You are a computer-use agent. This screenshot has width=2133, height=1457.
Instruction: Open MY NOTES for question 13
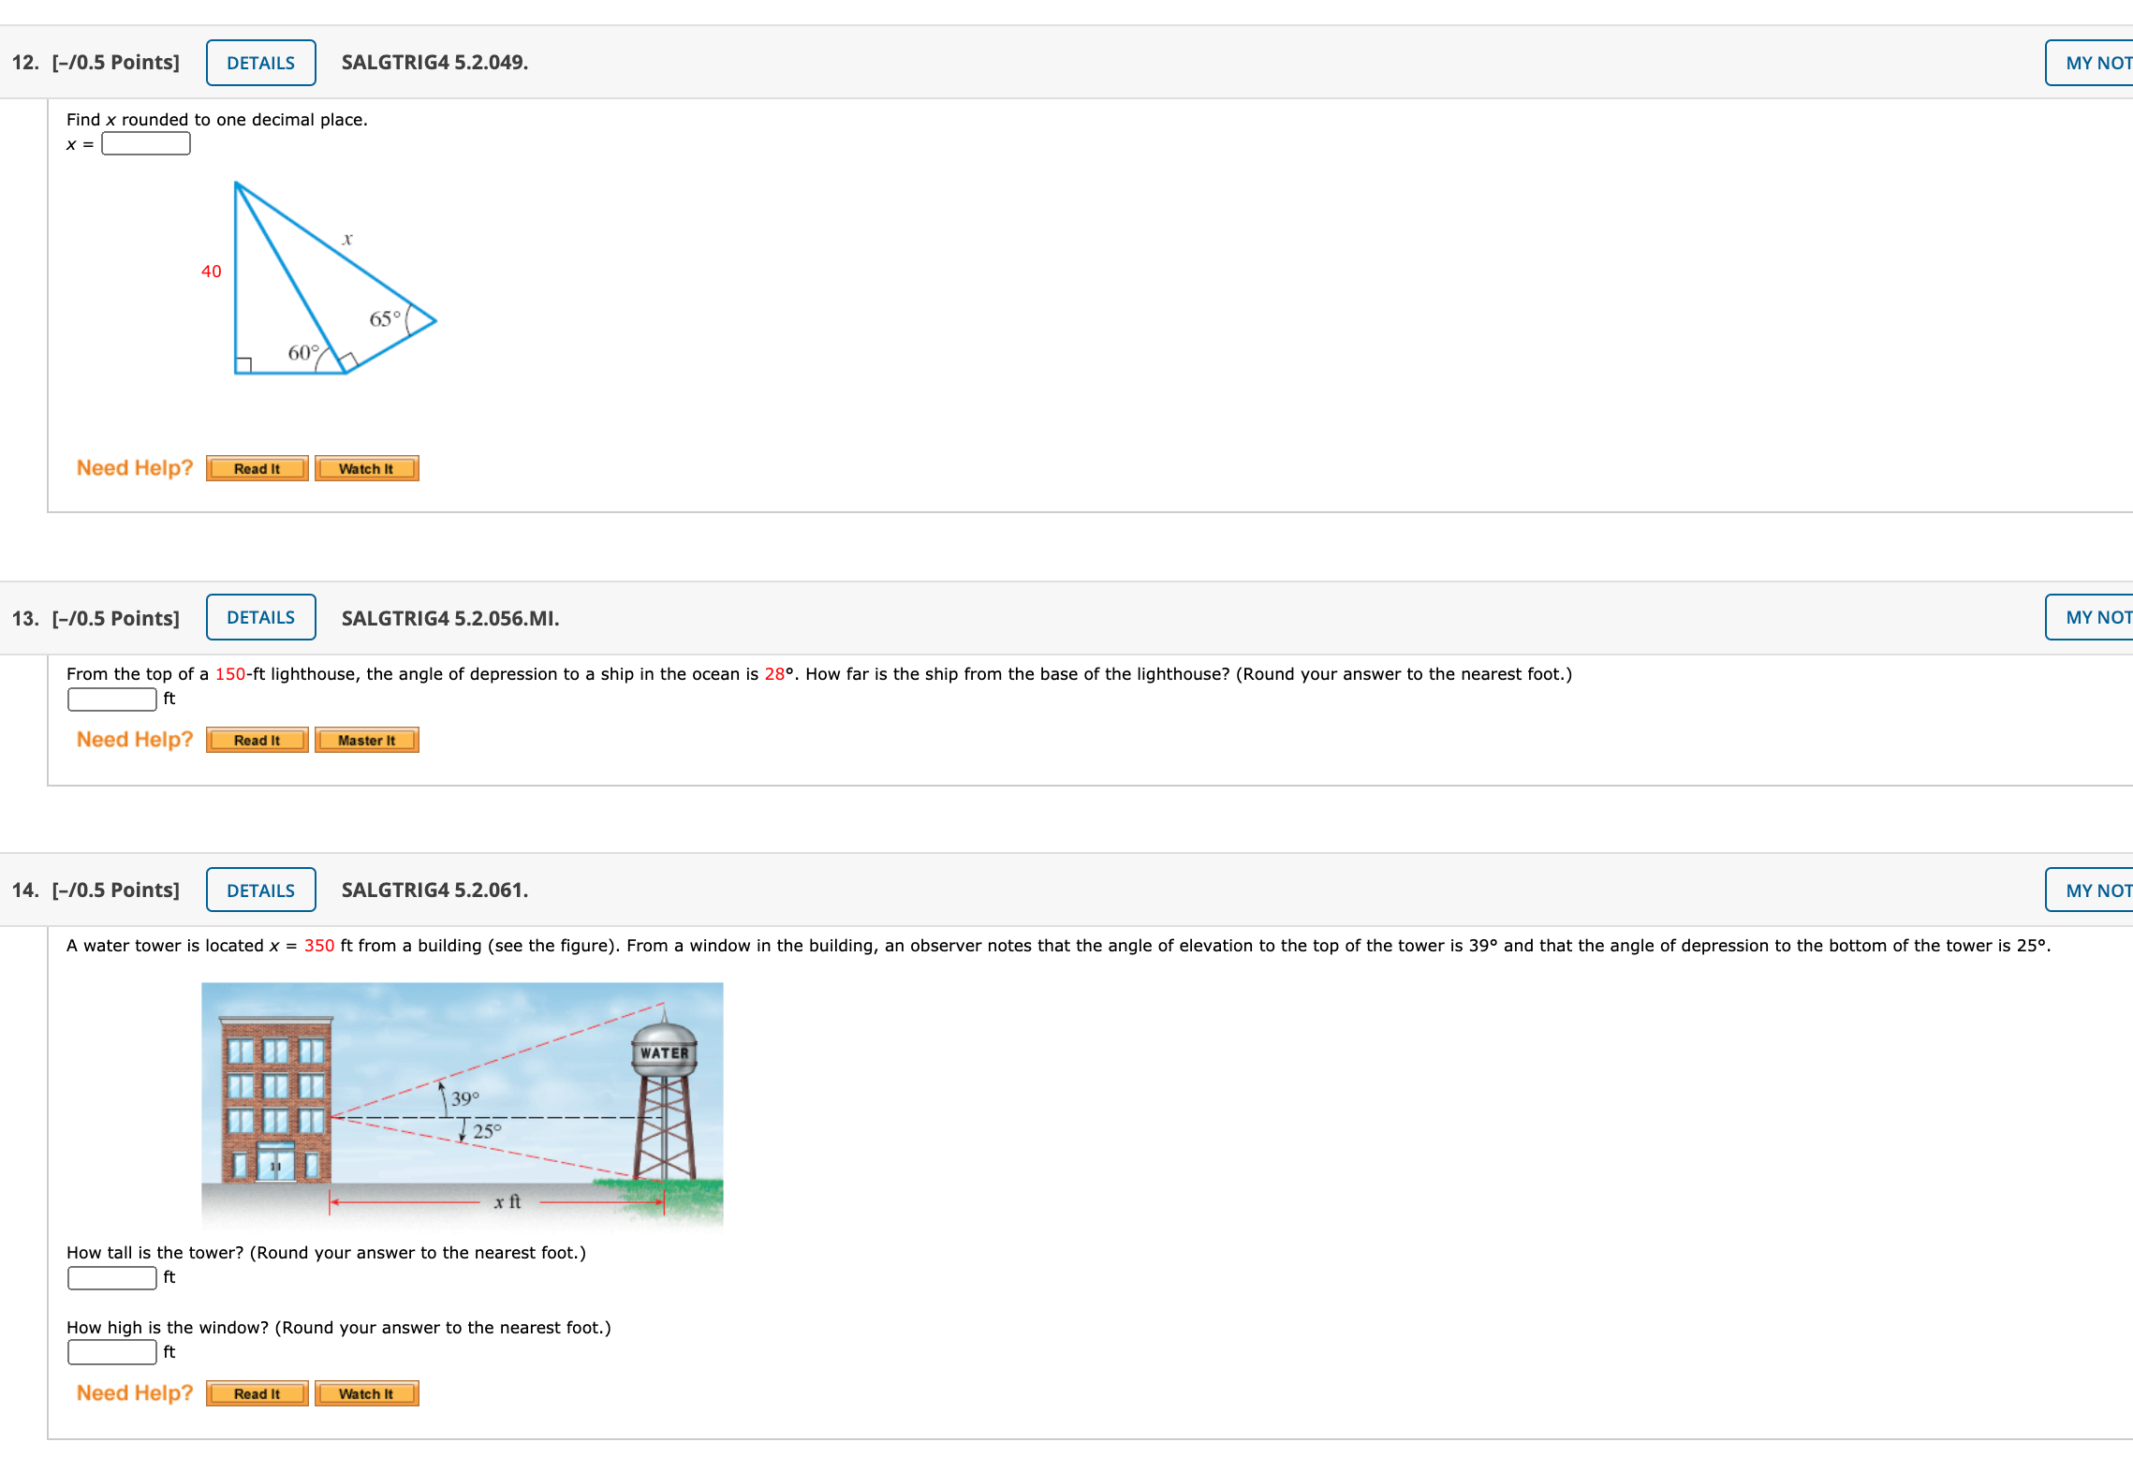pos(2096,618)
